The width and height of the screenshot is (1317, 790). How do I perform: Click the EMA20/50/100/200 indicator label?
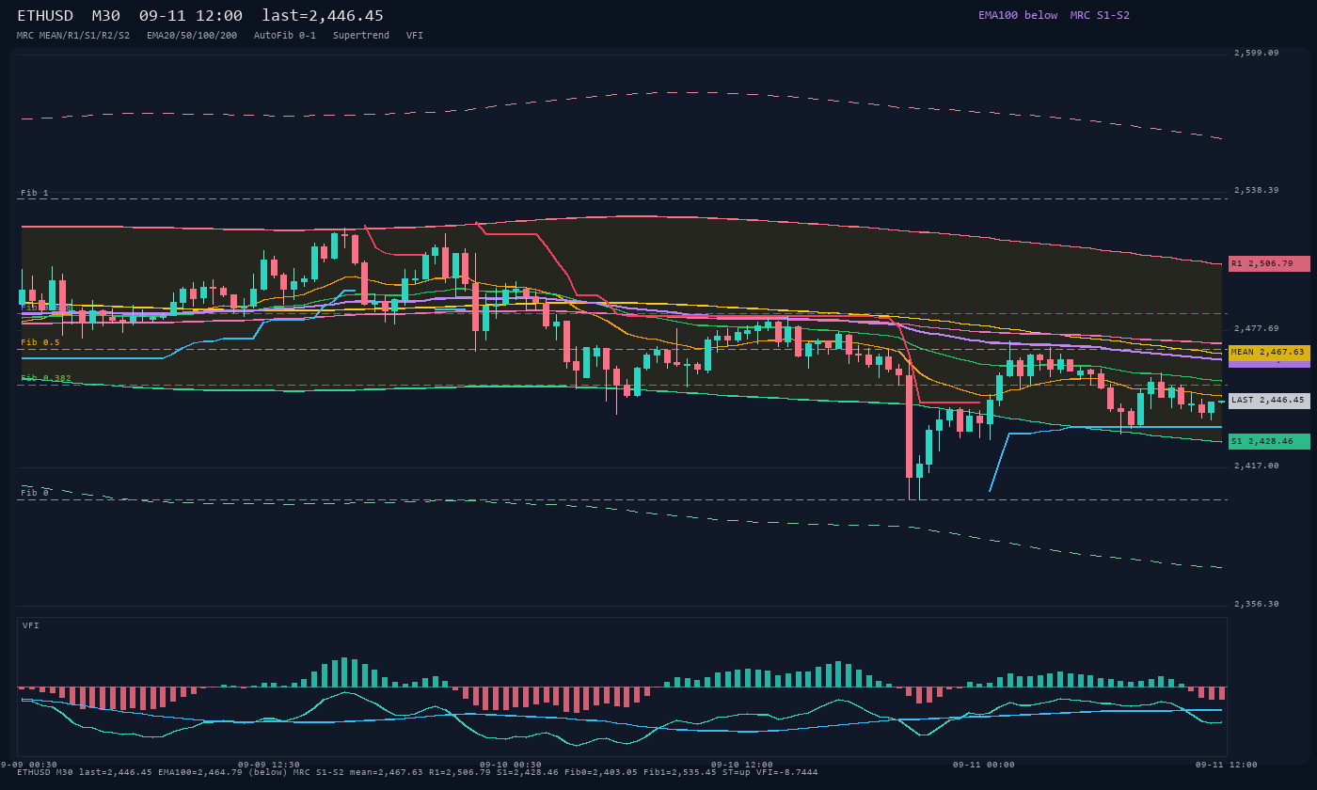pyautogui.click(x=192, y=36)
